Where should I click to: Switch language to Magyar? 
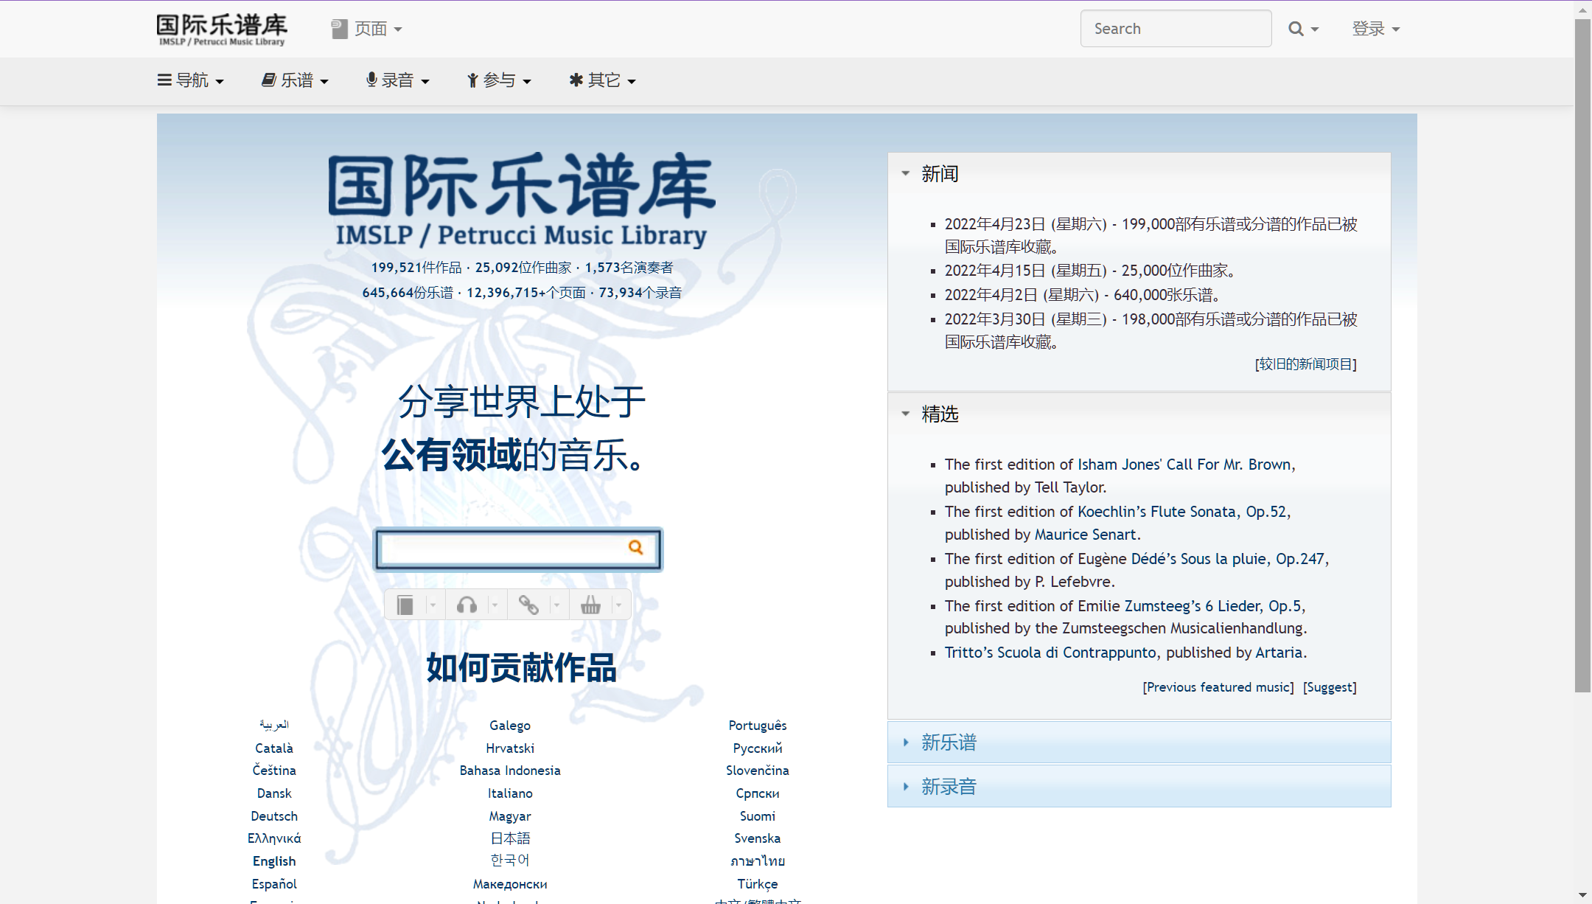click(x=510, y=816)
